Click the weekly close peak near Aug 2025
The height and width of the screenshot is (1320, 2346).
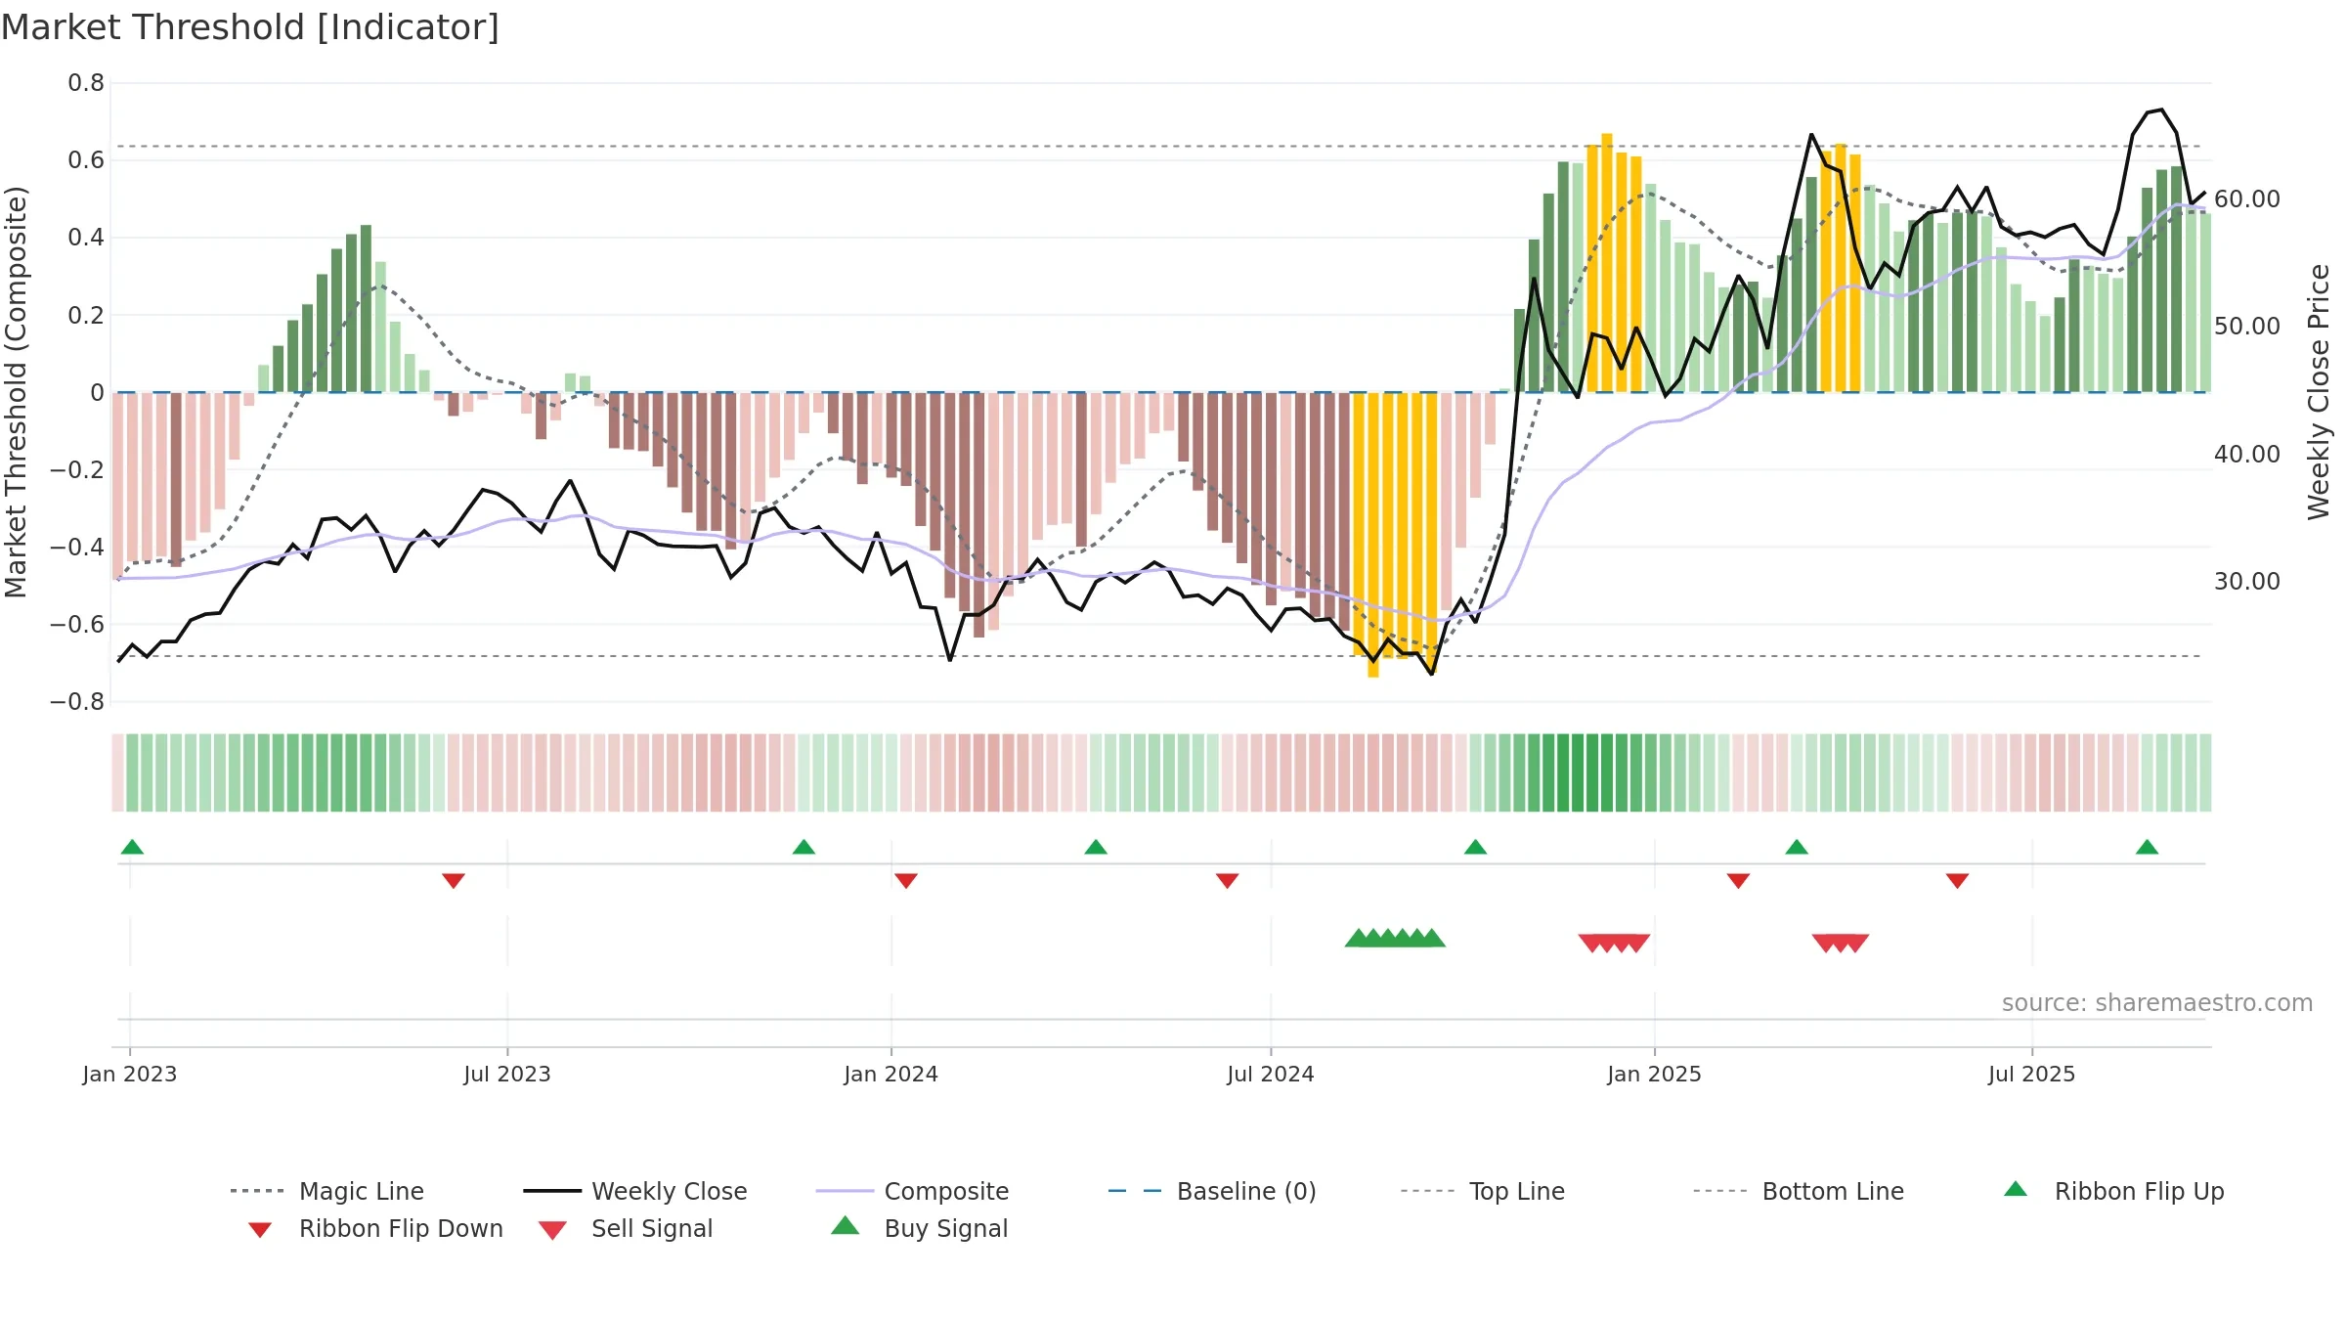click(x=2160, y=110)
